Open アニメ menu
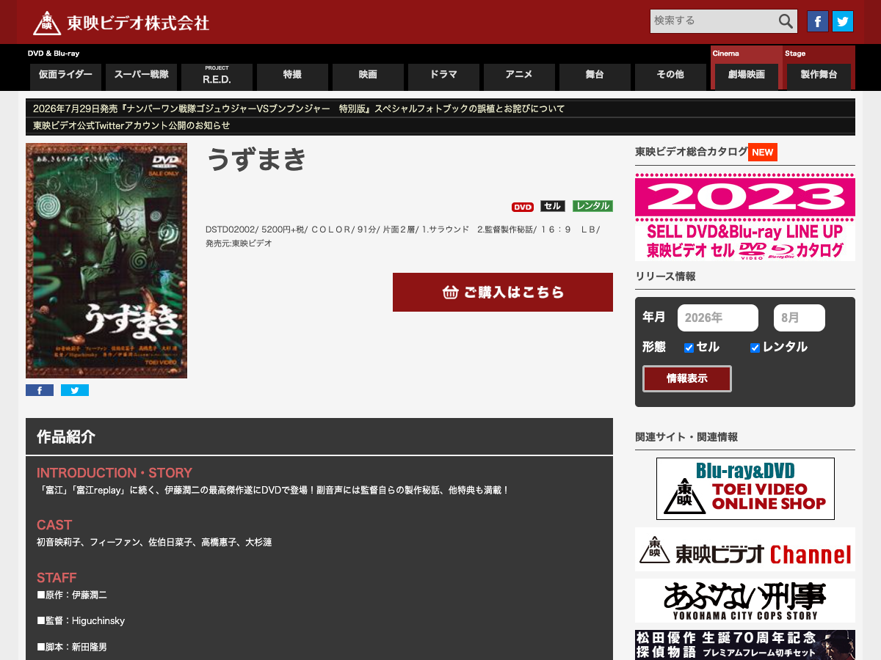Viewport: 881px width, 660px height. coord(519,77)
